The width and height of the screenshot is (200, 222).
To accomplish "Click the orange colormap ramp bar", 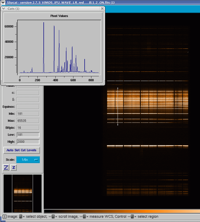I will coord(122,211).
